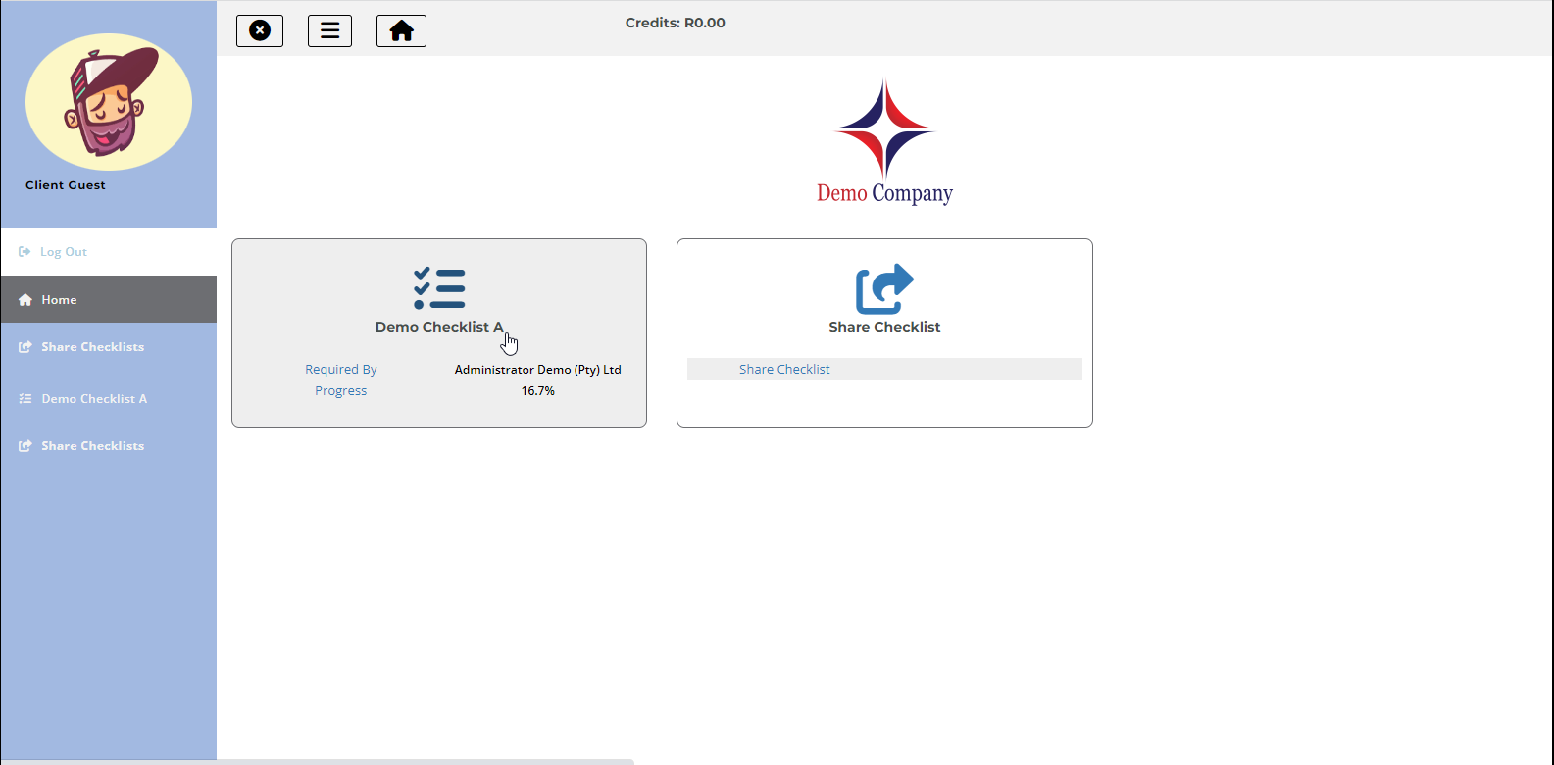Click the Client Guest avatar image
The height and width of the screenshot is (765, 1554).
[109, 102]
